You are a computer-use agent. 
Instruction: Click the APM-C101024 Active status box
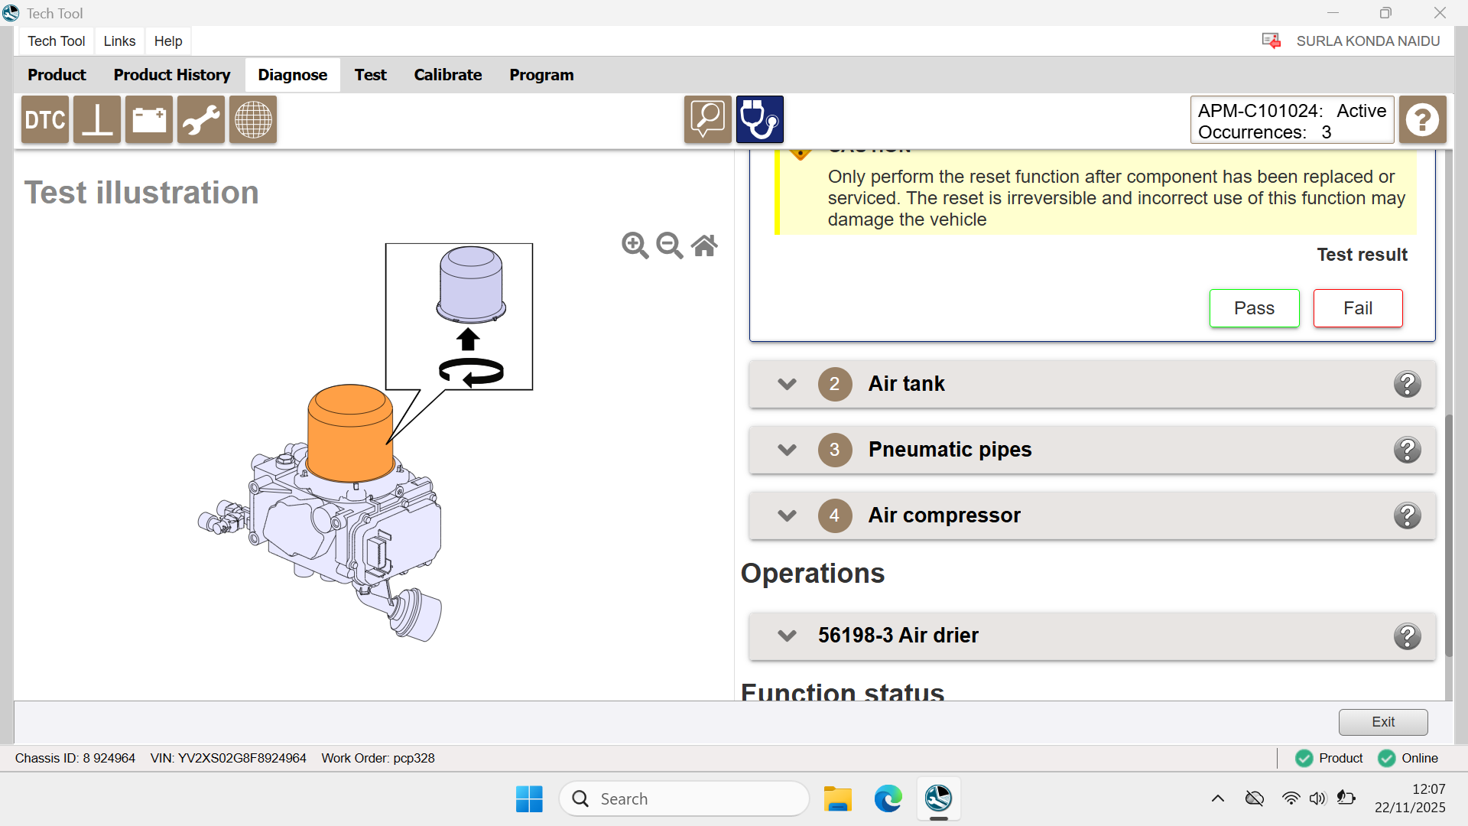(x=1292, y=120)
